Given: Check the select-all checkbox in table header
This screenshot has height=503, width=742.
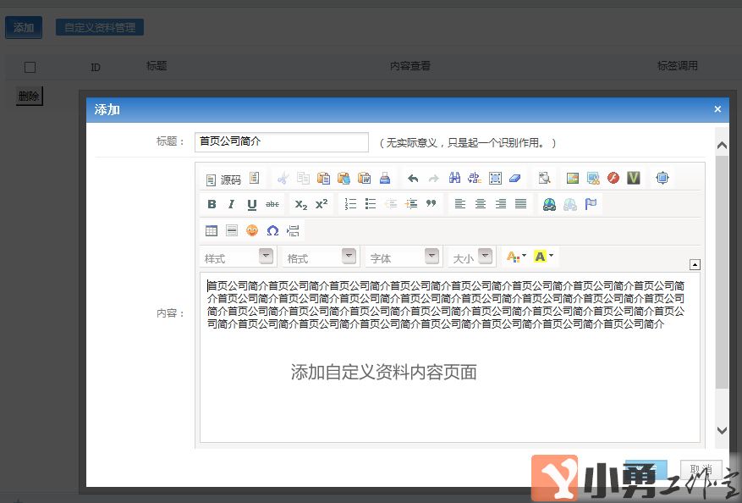Looking at the screenshot, I should [30, 67].
